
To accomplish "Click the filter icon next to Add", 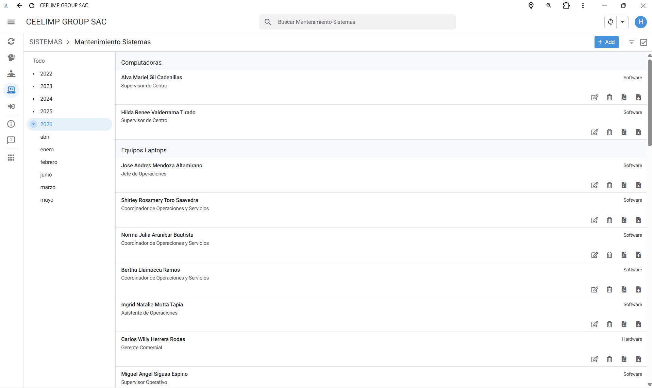I will [x=631, y=42].
